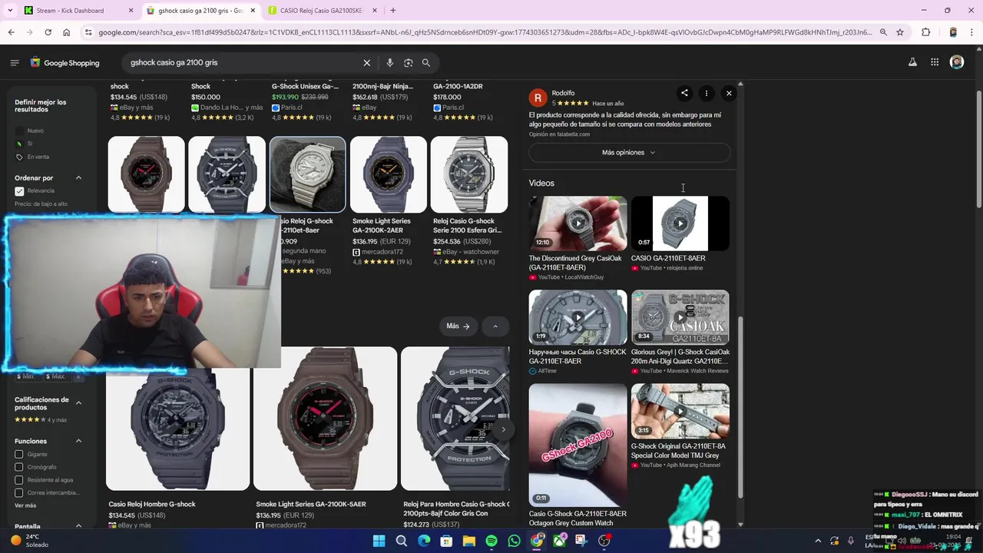Open the Google Shopping hamburger menu
The height and width of the screenshot is (553, 983).
coord(15,63)
